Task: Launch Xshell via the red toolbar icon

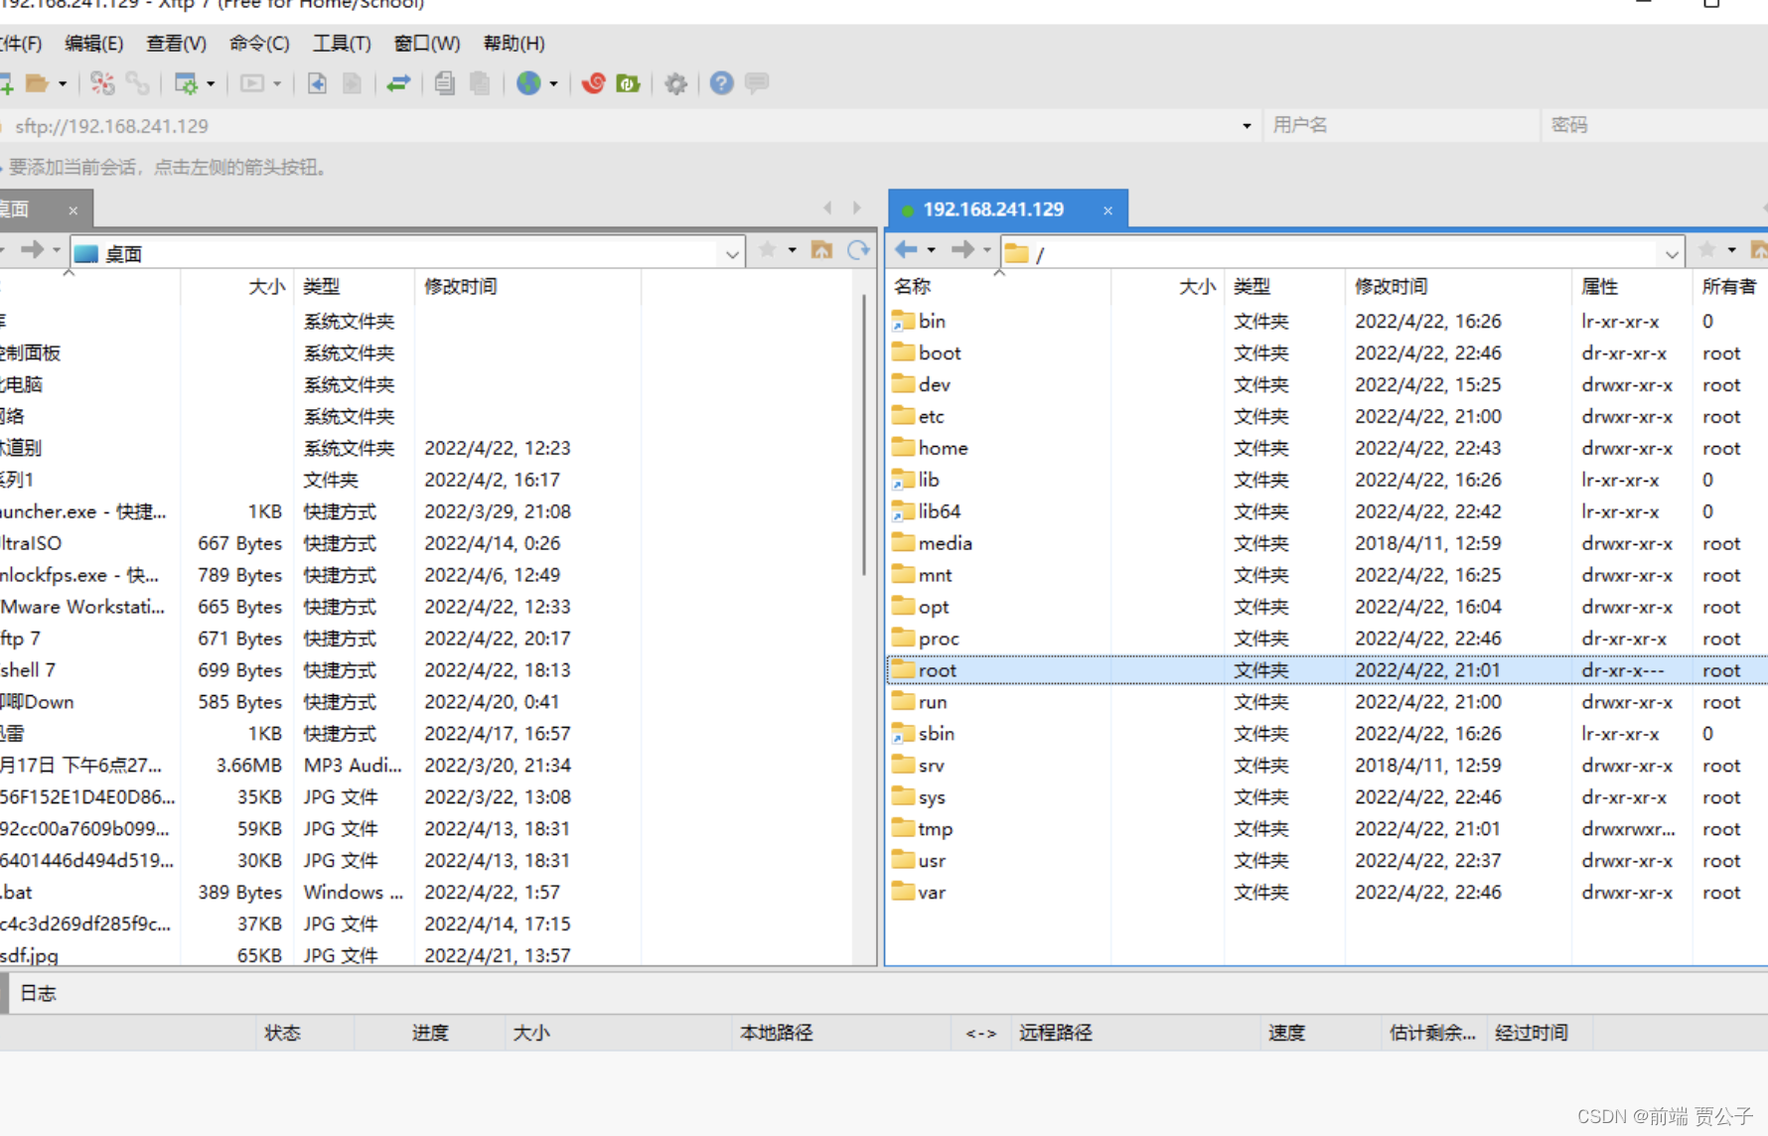Action: click(593, 83)
